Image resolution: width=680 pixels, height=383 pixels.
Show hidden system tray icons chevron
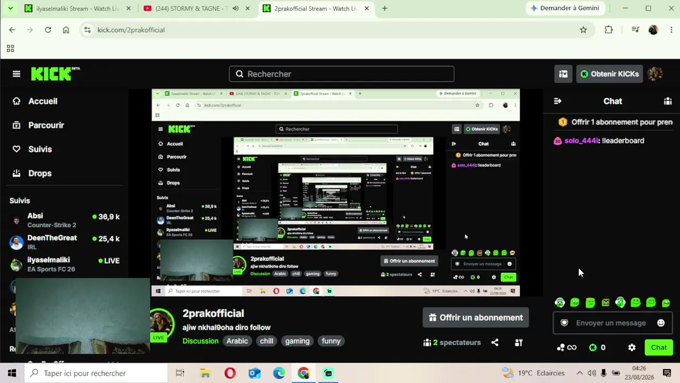pos(580,373)
